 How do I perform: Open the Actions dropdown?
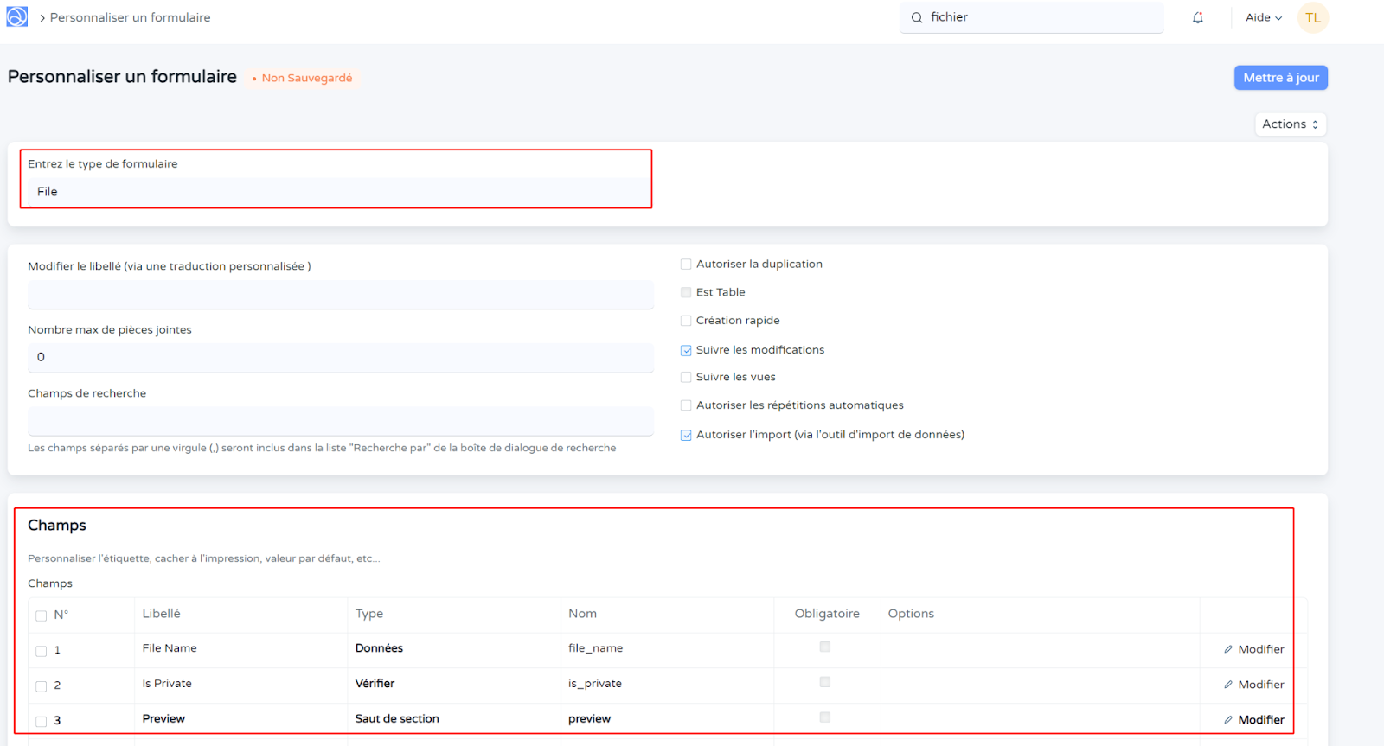(x=1290, y=124)
